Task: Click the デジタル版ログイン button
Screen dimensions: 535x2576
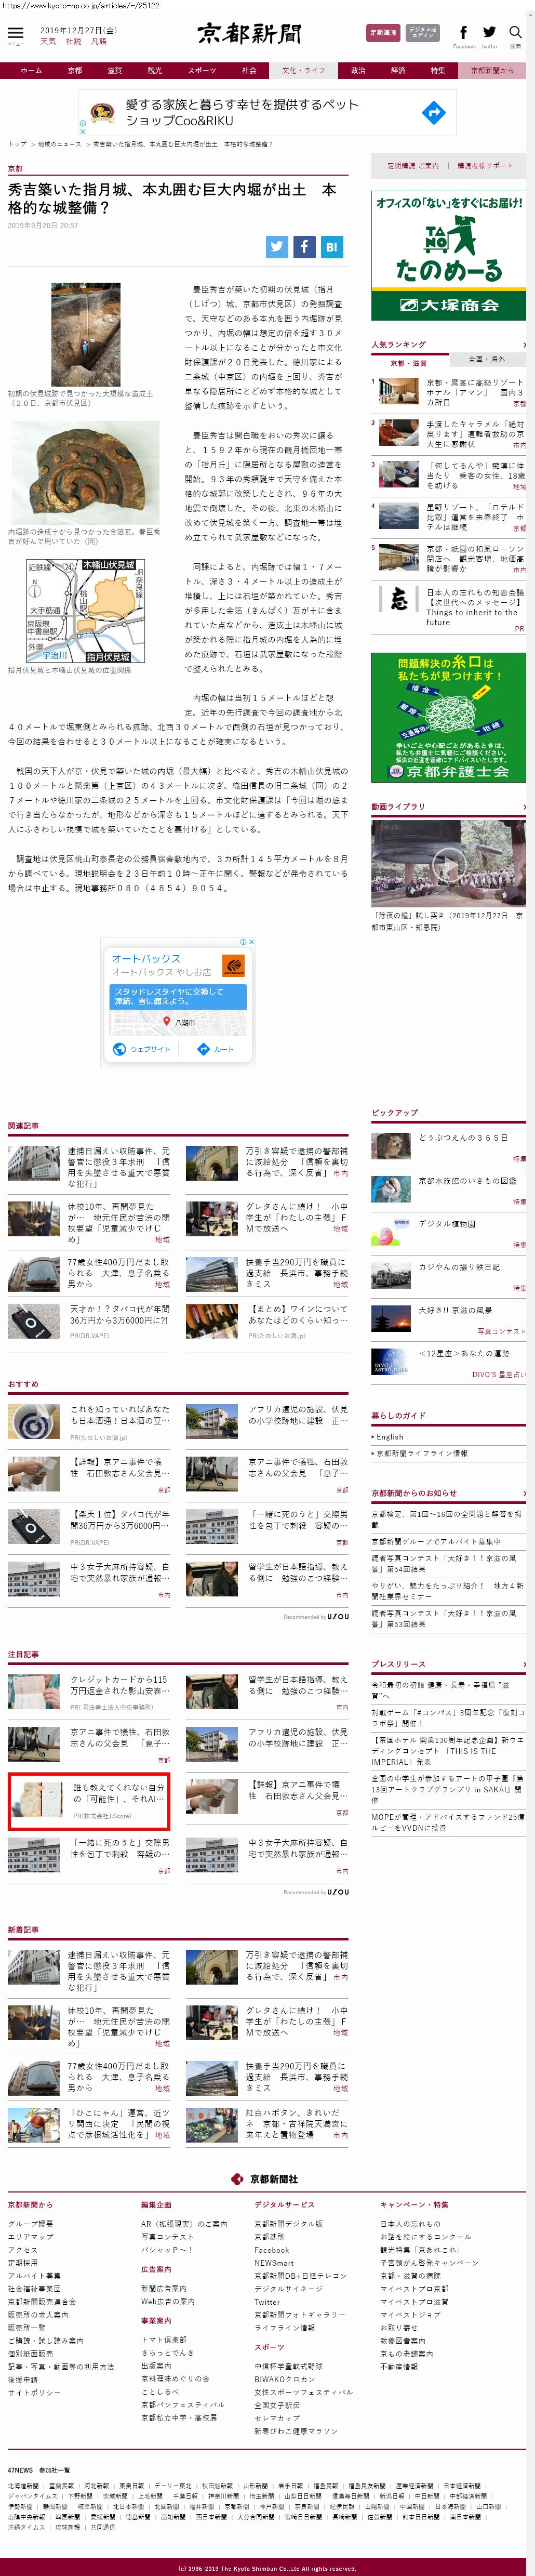Action: click(423, 33)
